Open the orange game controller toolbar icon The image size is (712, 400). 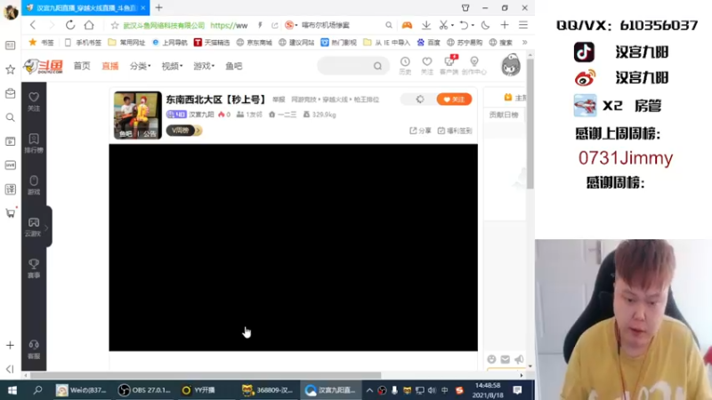[407, 26]
